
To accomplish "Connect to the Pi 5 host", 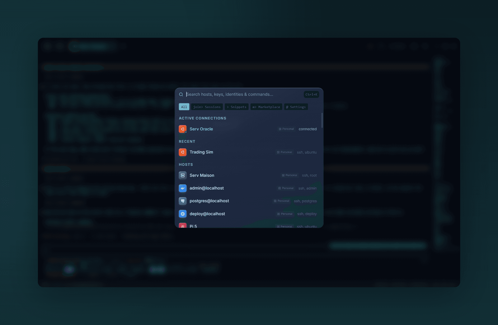I will 249,225.
